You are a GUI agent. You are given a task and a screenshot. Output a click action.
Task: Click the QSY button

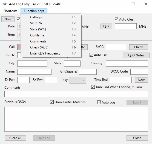coord(106,26)
